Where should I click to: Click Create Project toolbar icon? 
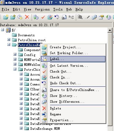(x=6, y=17)
